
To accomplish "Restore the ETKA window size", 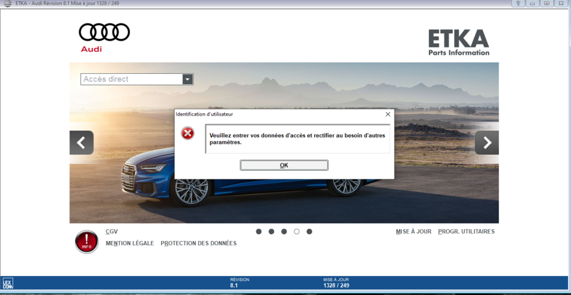I will 546,3.
